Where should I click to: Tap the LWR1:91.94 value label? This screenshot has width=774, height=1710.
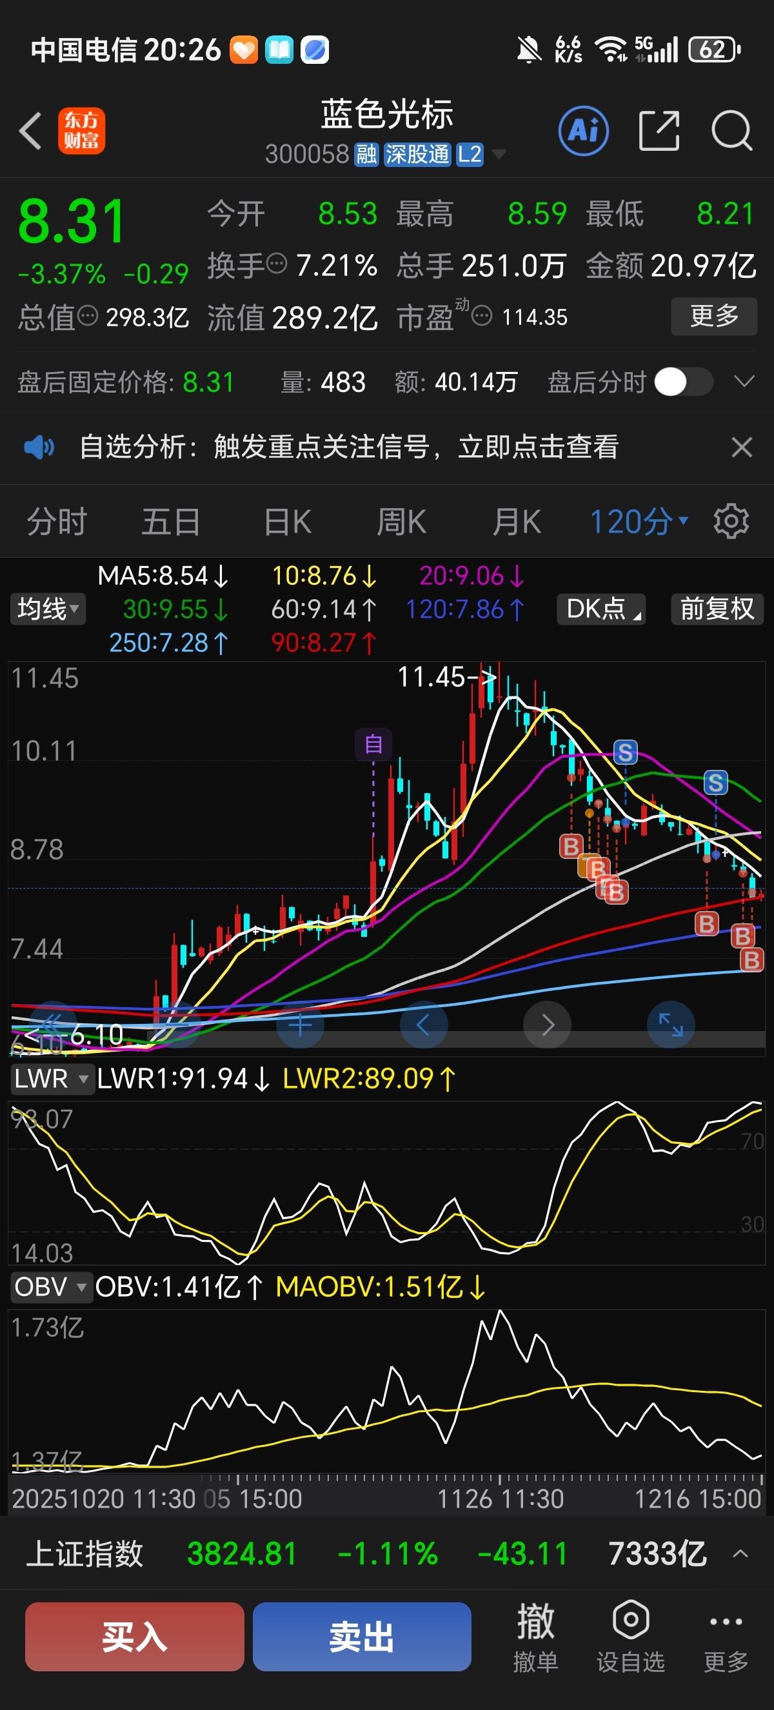[183, 1079]
